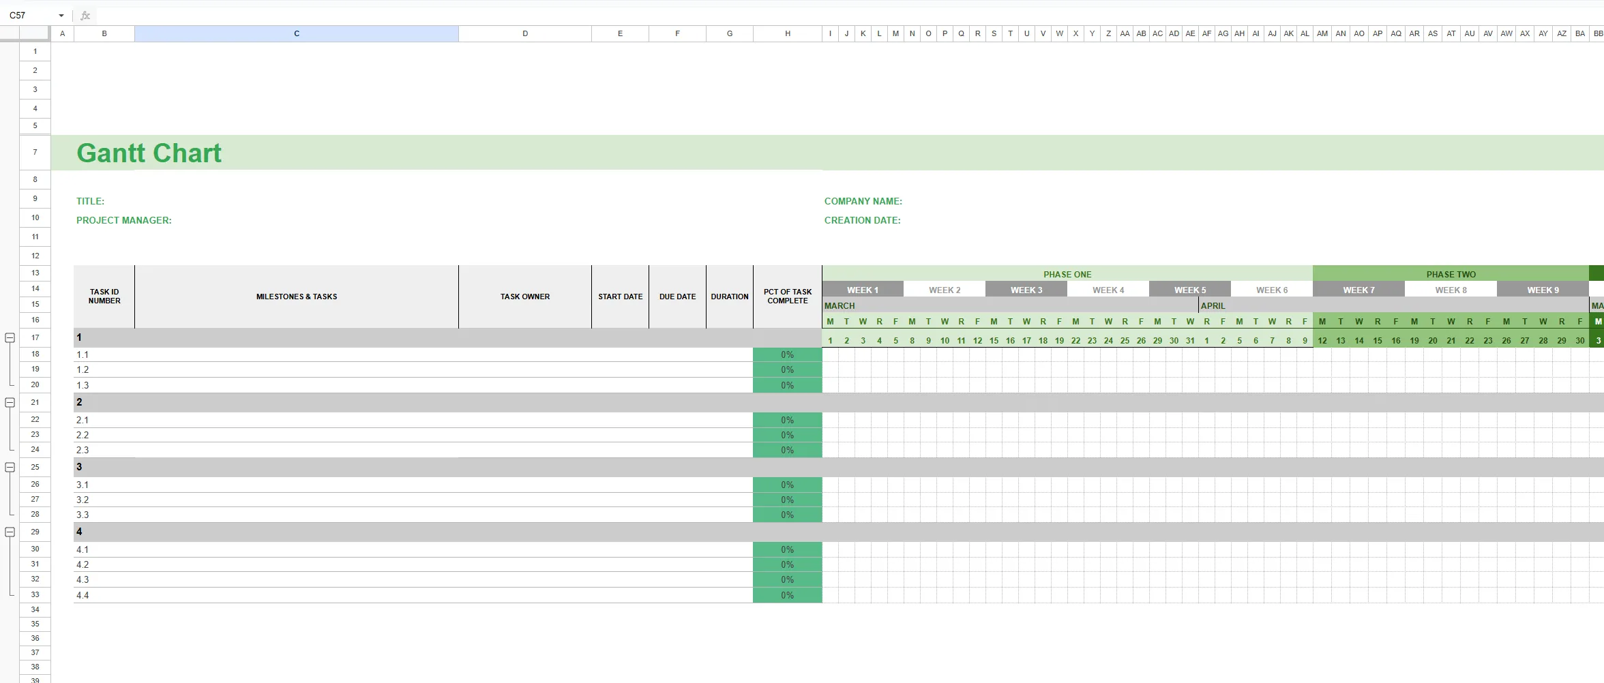This screenshot has height=683, width=1604.
Task: Click the fx formula bar icon
Action: [85, 15]
